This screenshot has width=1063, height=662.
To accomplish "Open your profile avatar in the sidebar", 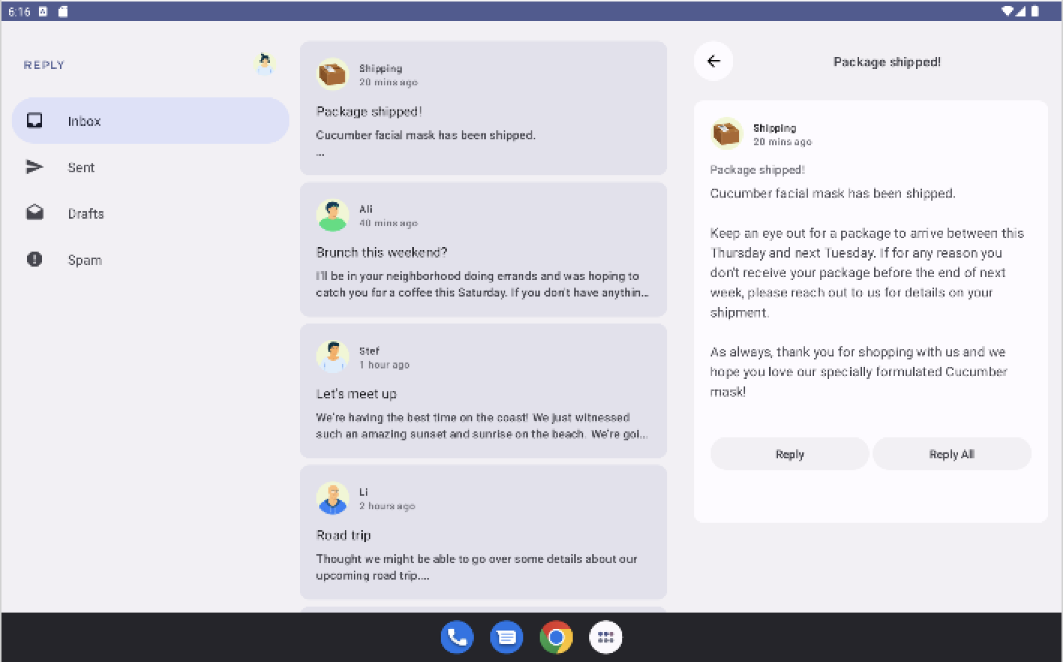I will 264,64.
